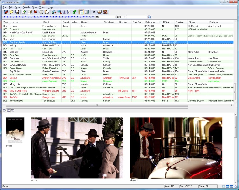The image size is (239, 190).
Task: Click the second blue panel icon in status bar
Action: point(231,187)
